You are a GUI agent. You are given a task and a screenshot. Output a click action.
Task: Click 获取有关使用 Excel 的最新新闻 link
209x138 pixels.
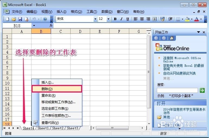click(183, 67)
